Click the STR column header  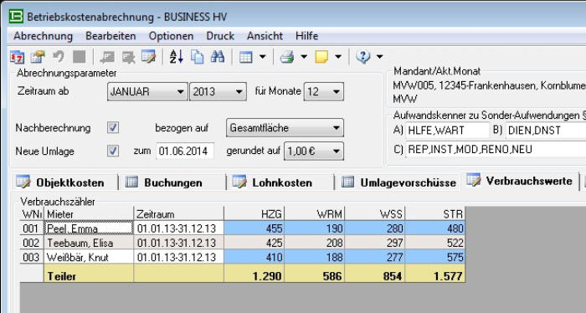[x=435, y=214]
